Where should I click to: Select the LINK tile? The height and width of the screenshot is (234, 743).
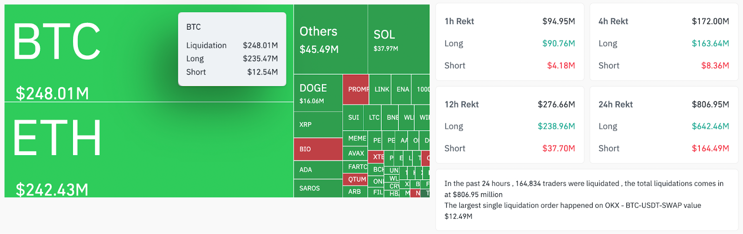point(382,89)
